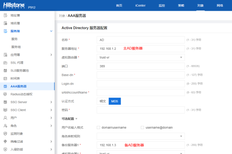Expand the 入侵防御 submenu arrow
The height and width of the screenshot is (154, 232).
[x=51, y=149]
